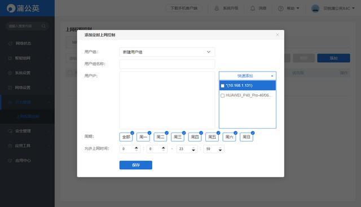This screenshot has width=361, height=207.
Task: Collapse the 快速添加 dropdown
Action: point(248,76)
